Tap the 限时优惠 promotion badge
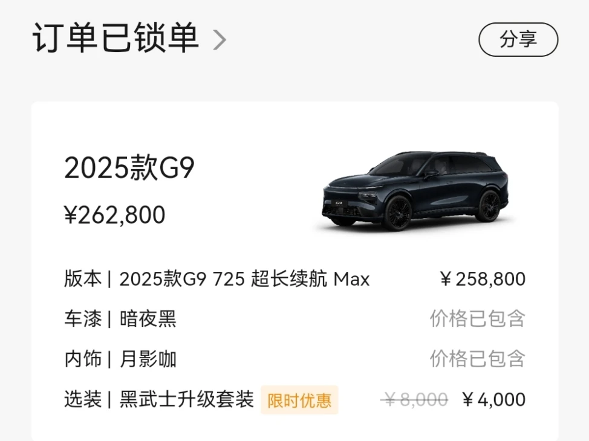The width and height of the screenshot is (589, 441). click(299, 400)
